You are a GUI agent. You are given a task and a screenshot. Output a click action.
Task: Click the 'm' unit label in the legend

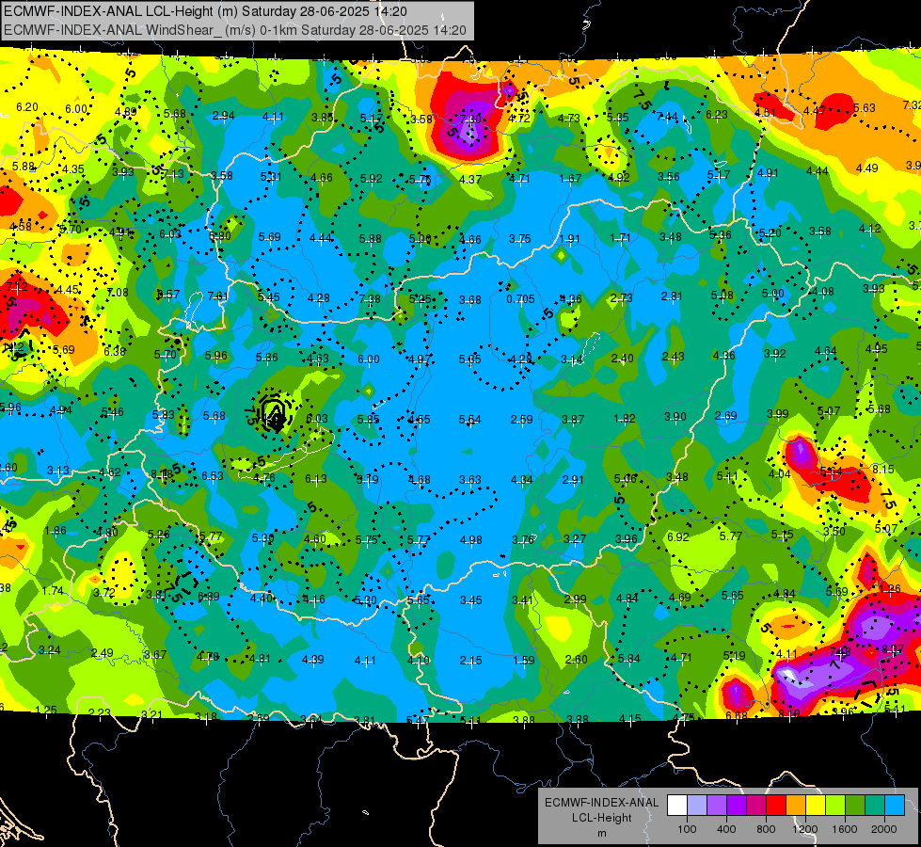[x=601, y=833]
